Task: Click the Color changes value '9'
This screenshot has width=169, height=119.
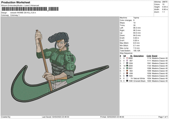Action: (x=134, y=20)
